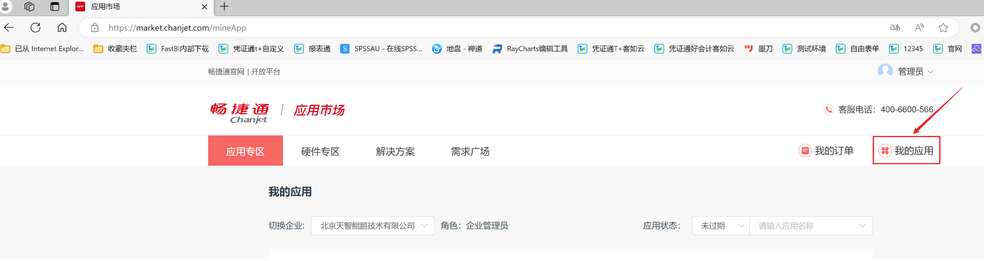Click the 开放平台 link
The width and height of the screenshot is (984, 261).
[266, 71]
